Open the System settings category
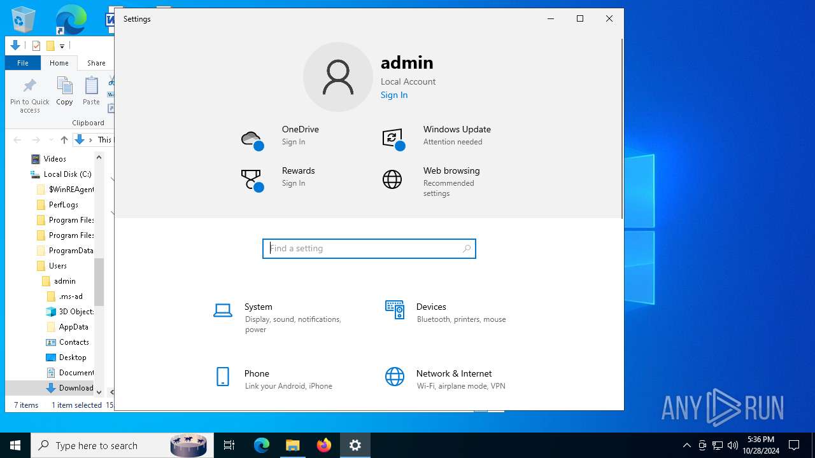This screenshot has height=458, width=815. (280, 317)
